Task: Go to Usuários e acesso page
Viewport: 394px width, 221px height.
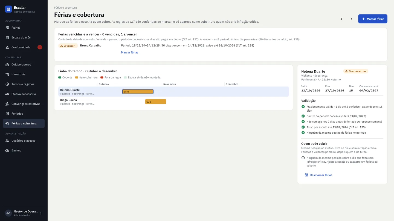Action: [24, 141]
